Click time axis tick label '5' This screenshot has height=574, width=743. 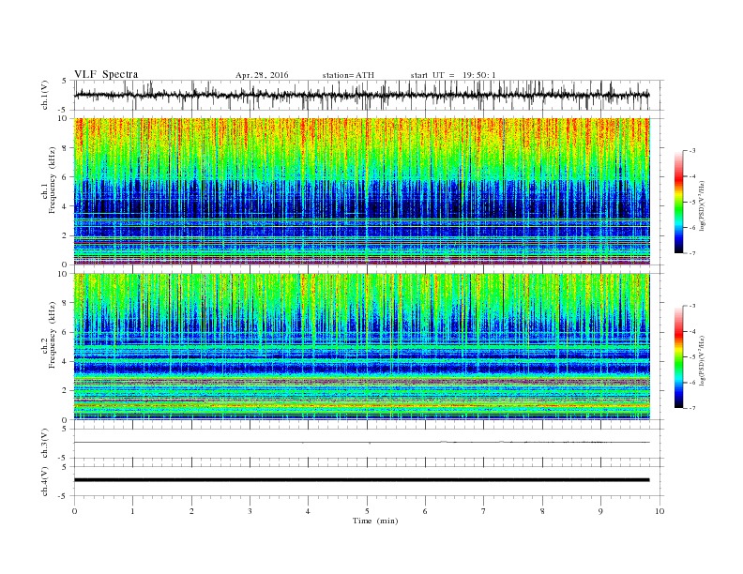(367, 511)
